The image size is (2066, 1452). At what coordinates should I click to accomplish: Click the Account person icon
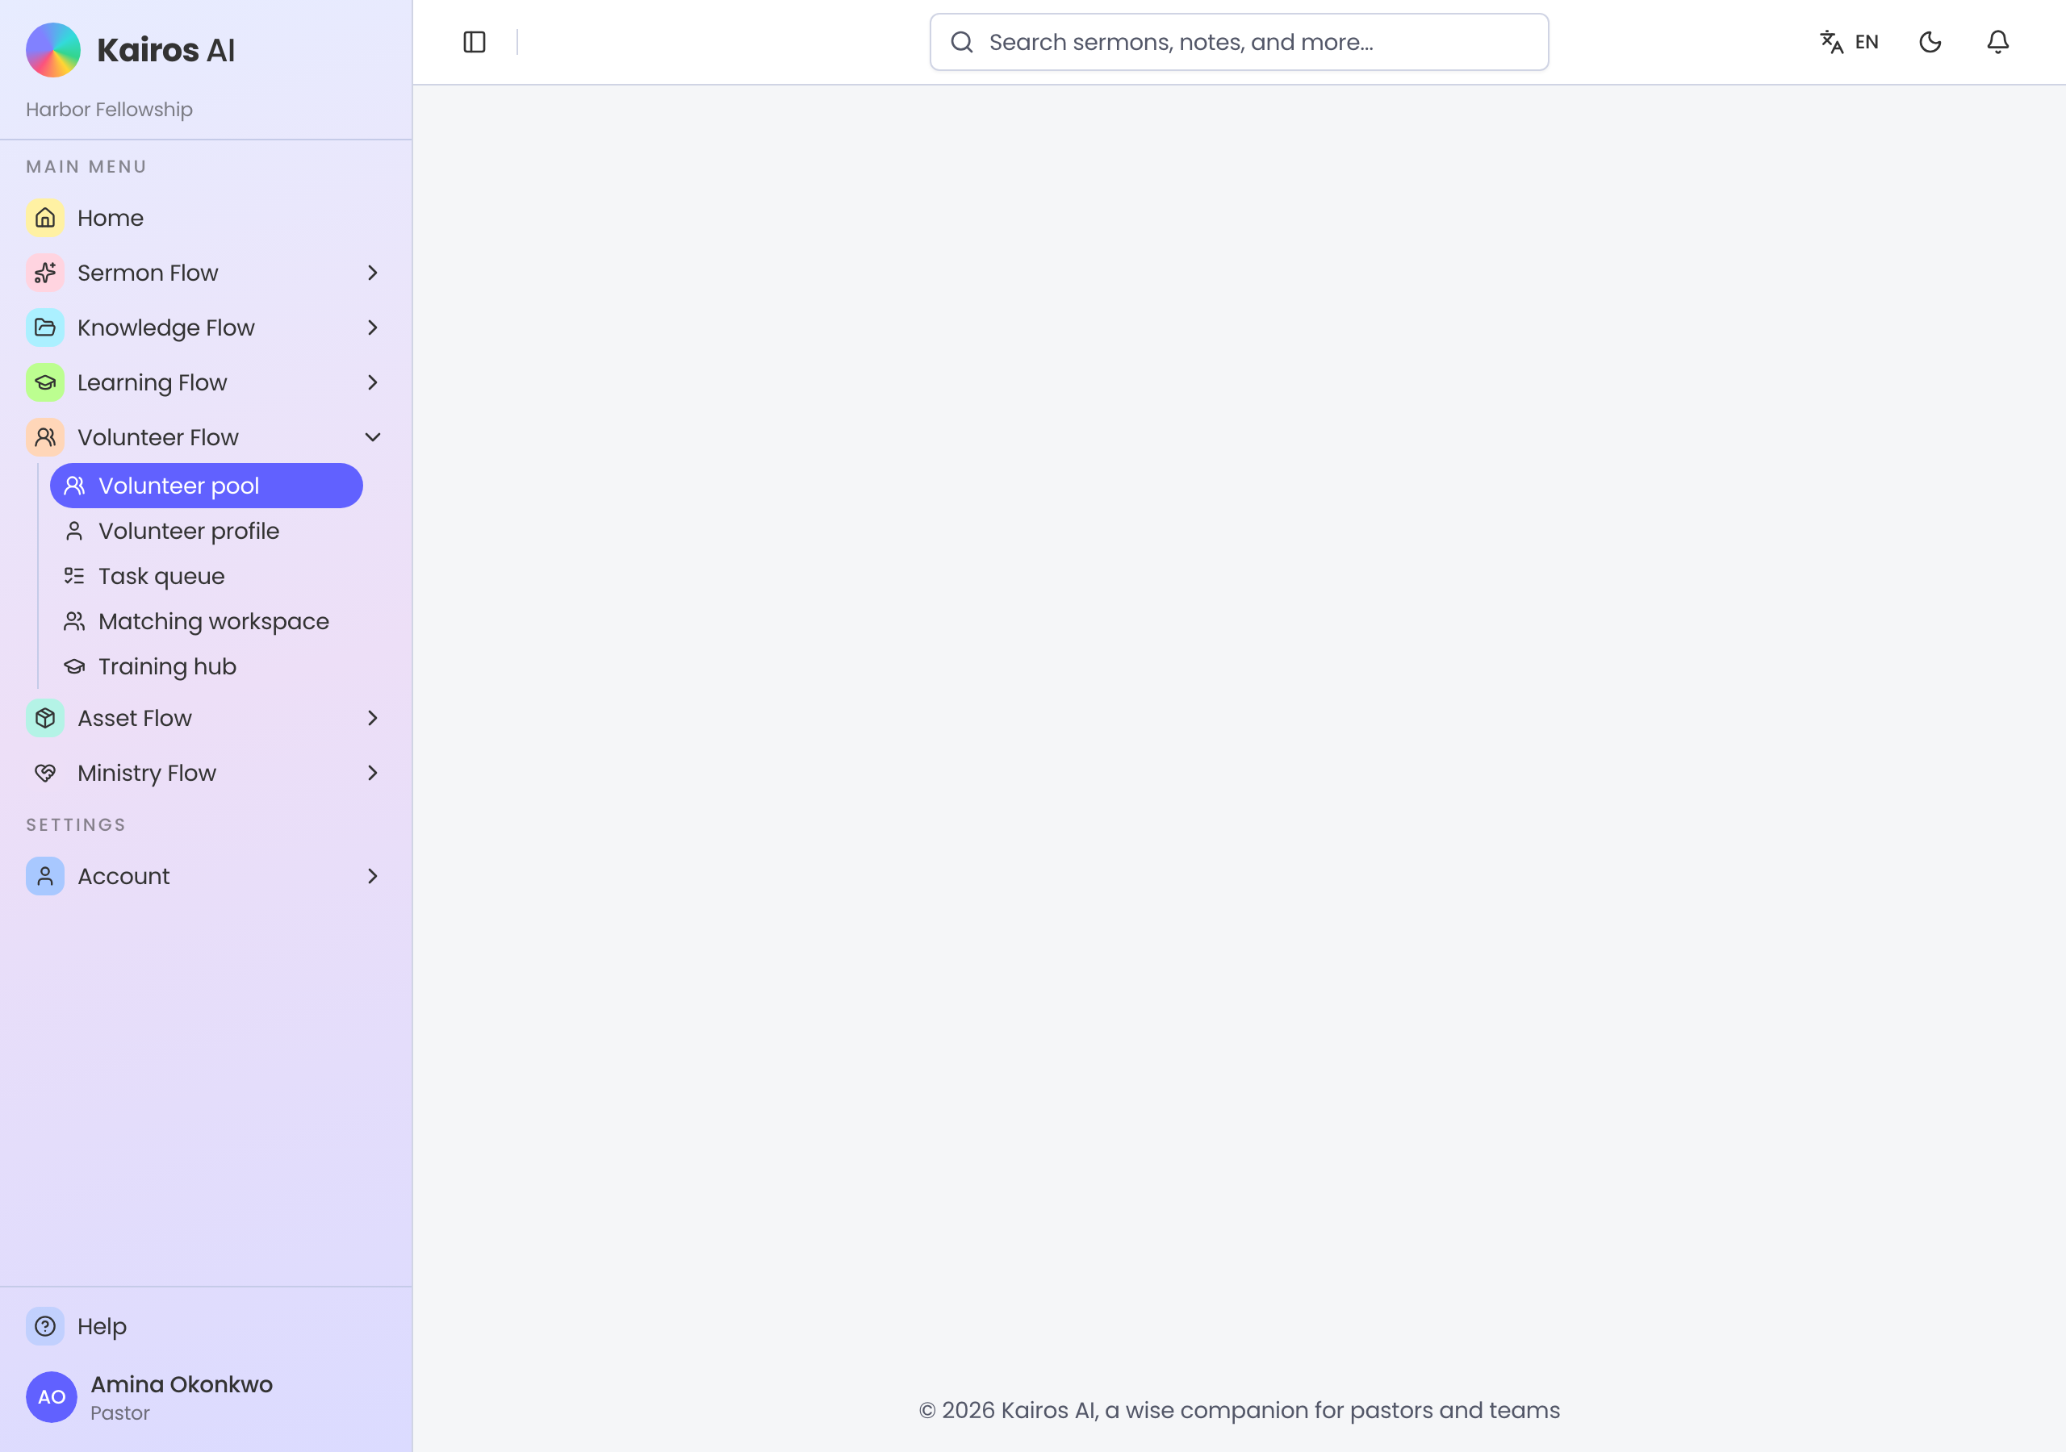pyautogui.click(x=45, y=876)
